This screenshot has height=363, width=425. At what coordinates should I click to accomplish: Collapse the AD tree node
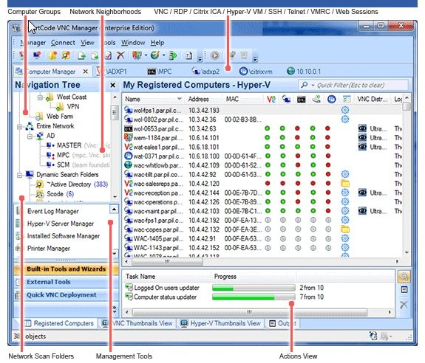[x=30, y=136]
